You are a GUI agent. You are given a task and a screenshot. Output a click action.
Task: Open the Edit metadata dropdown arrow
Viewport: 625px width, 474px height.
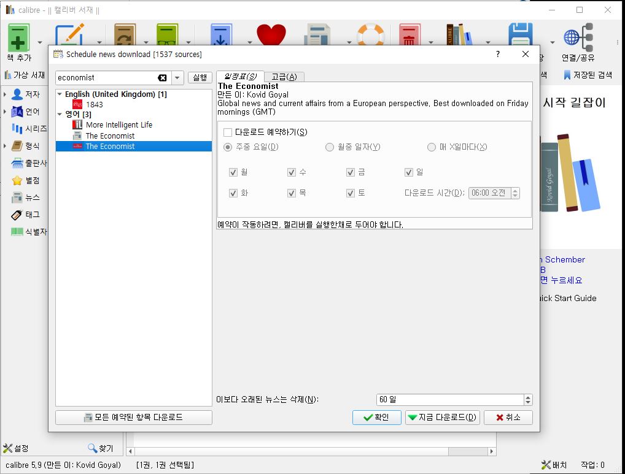99,42
